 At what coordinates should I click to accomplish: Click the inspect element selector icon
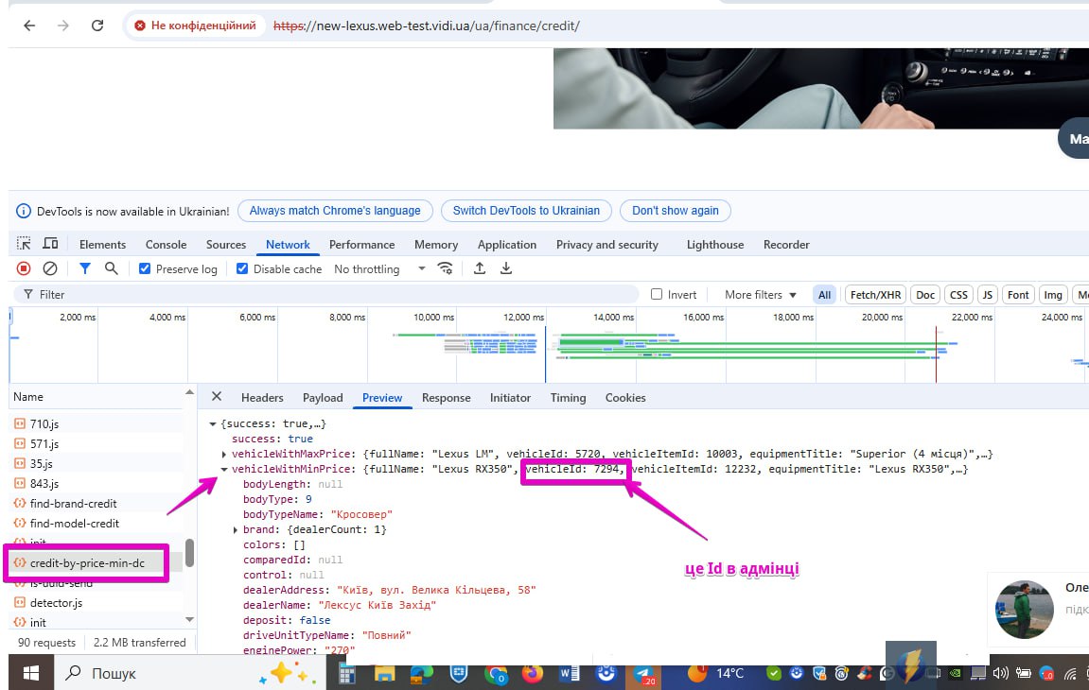tap(24, 245)
